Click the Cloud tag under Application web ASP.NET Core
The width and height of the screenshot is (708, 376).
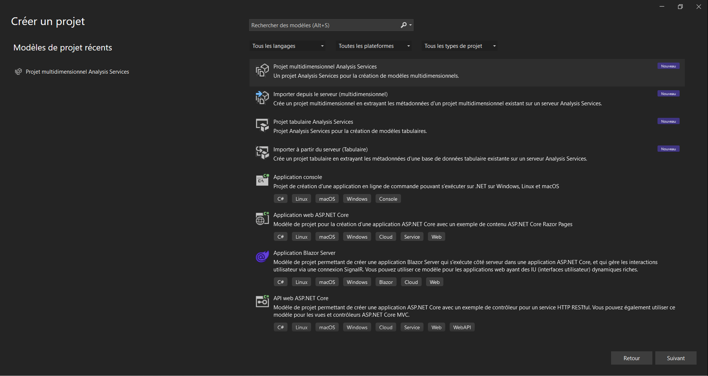[x=386, y=237]
